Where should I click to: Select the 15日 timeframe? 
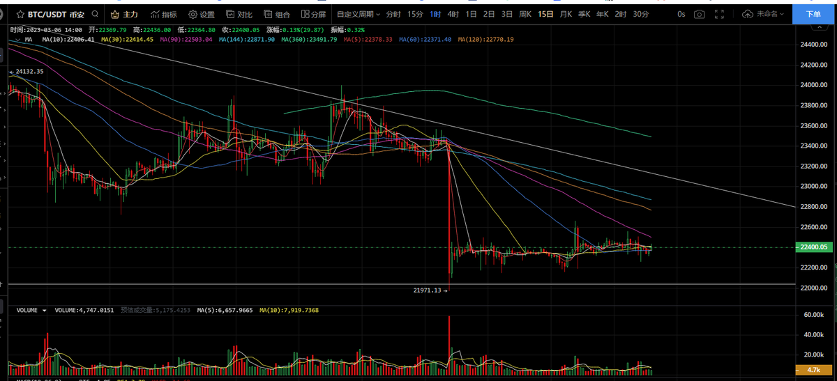point(547,14)
